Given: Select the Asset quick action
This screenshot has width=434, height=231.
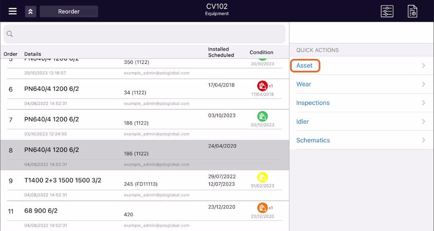Looking at the screenshot, I should point(362,65).
